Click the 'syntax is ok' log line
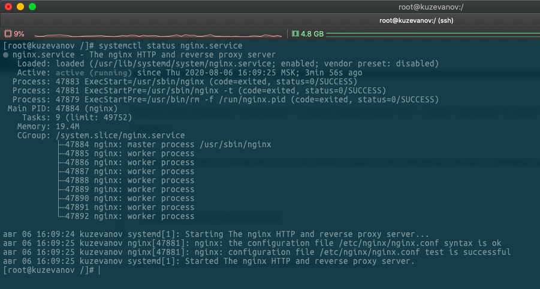 (x=252, y=244)
